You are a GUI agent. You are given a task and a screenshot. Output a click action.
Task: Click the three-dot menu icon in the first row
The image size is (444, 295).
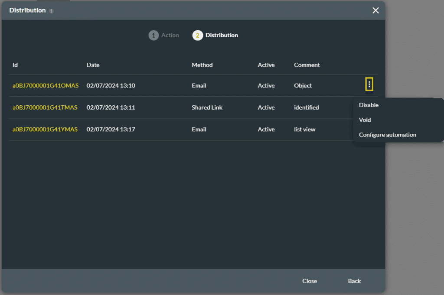pyautogui.click(x=369, y=85)
